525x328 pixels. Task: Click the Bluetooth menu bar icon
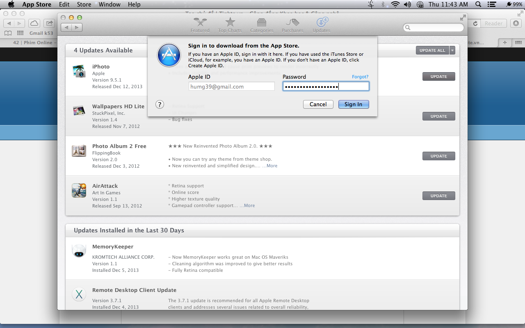(383, 5)
